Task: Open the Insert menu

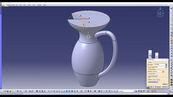Action: (x=29, y=5)
